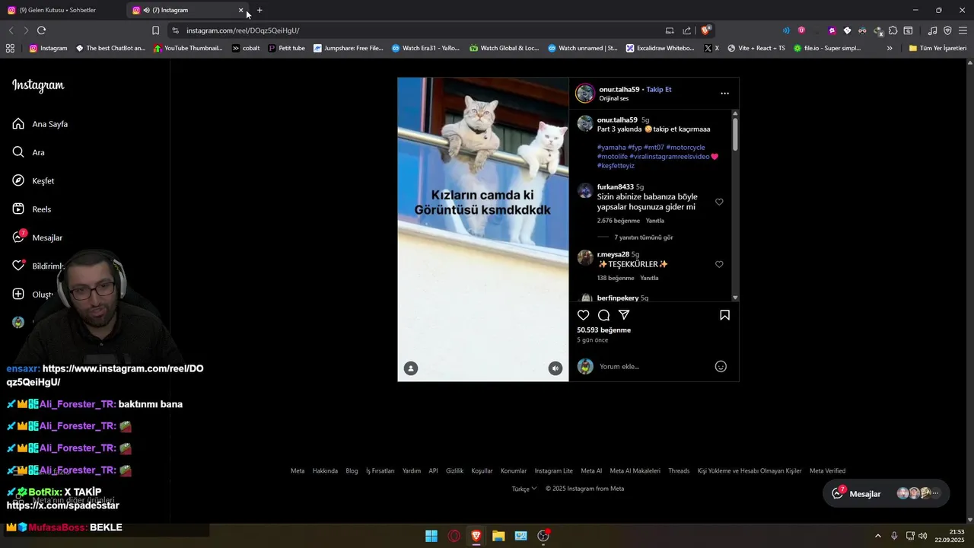Follow onur.talha59 via Takip Et
974x548 pixels.
(659, 89)
